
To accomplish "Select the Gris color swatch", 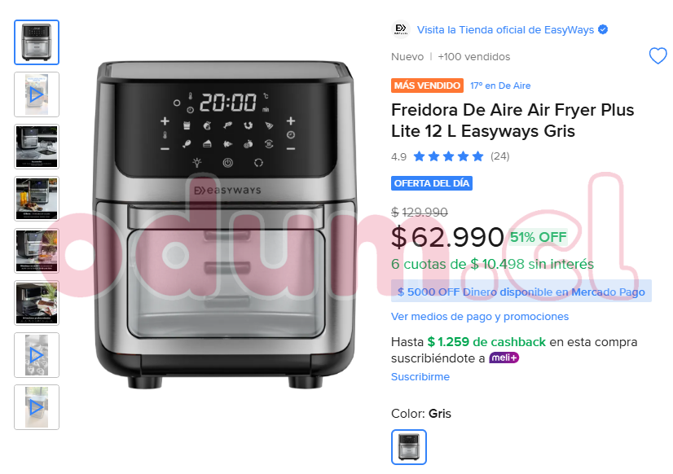I will pos(409,447).
